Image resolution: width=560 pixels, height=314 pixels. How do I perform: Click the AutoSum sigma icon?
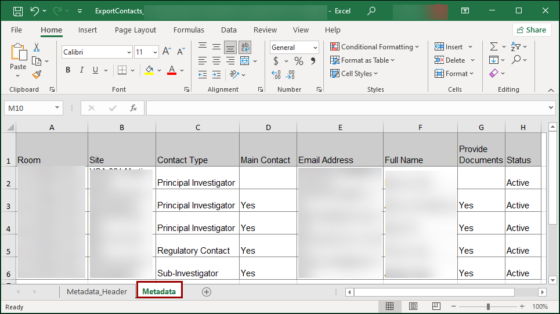494,47
